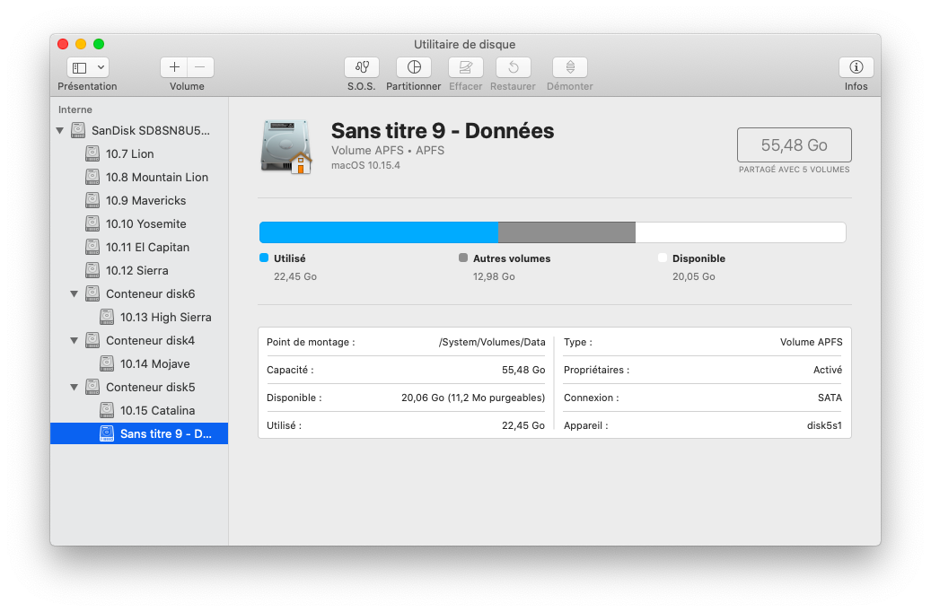Screen dimensions: 931x612
Task: Select the 10.10 Yosemite volume icon
Action: click(x=92, y=223)
